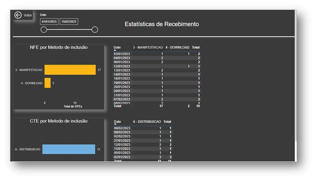Image resolution: width=316 pixels, height=181 pixels.
Task: Click the 4 - DOWNLOAD chart axis label
Action: click(32, 83)
